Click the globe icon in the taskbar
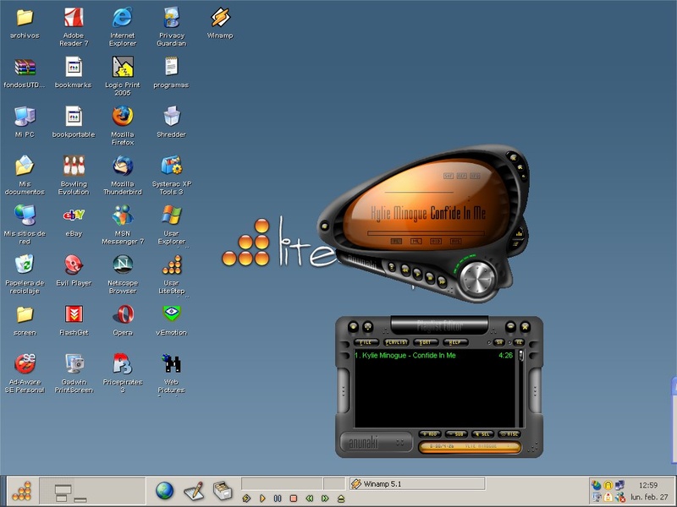This screenshot has width=677, height=507. 164,490
